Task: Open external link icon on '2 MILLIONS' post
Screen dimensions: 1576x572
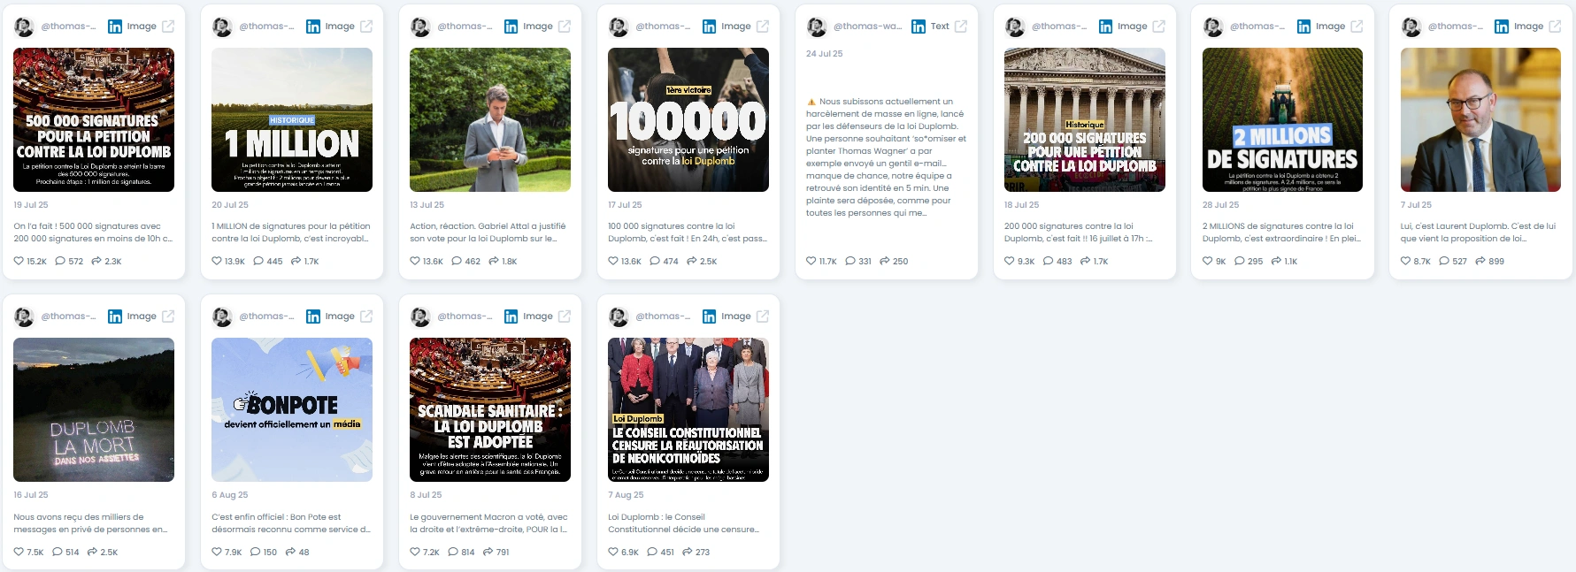Action: pos(1357,27)
